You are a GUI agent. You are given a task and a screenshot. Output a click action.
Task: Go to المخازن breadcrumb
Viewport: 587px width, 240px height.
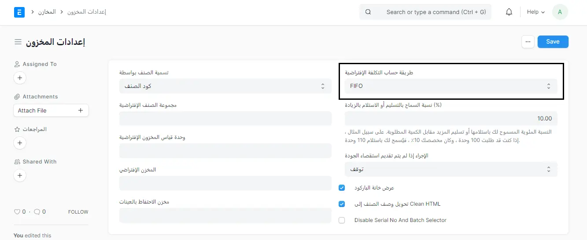point(47,12)
